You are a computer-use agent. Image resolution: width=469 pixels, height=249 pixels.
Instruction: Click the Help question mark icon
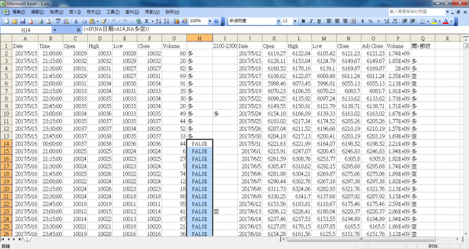[216, 21]
